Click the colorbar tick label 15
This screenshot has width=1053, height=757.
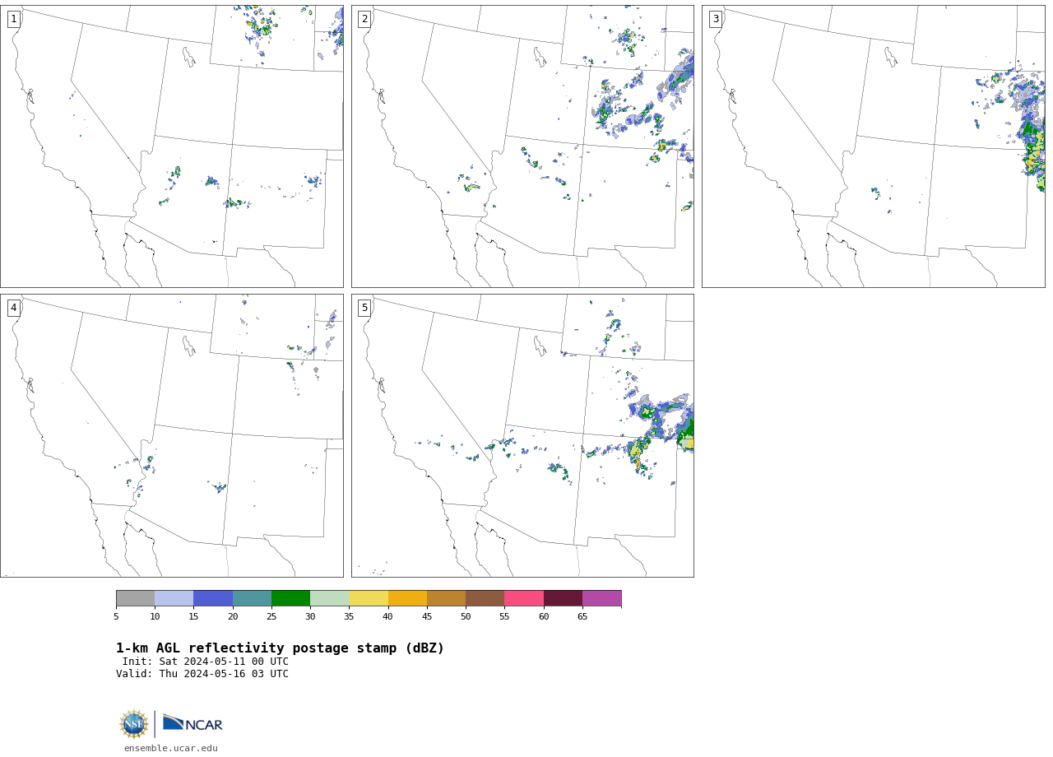tap(194, 617)
